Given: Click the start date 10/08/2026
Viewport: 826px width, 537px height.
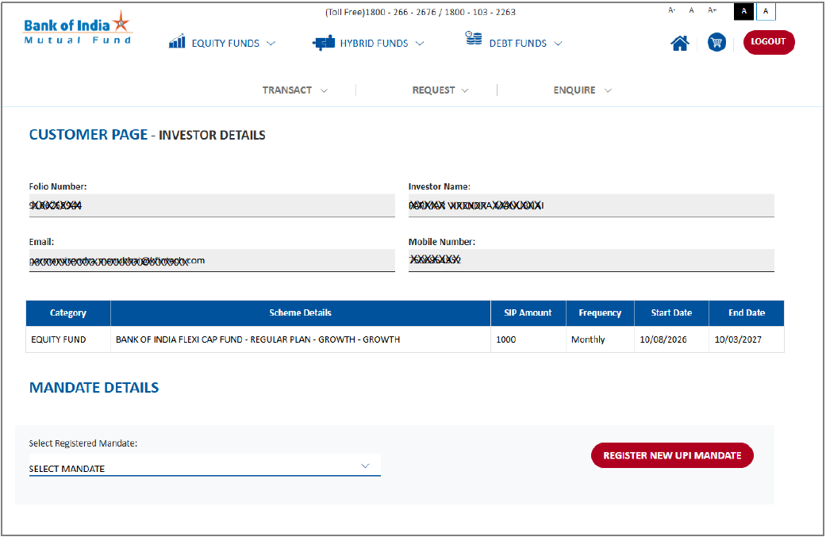Looking at the screenshot, I should coord(671,339).
